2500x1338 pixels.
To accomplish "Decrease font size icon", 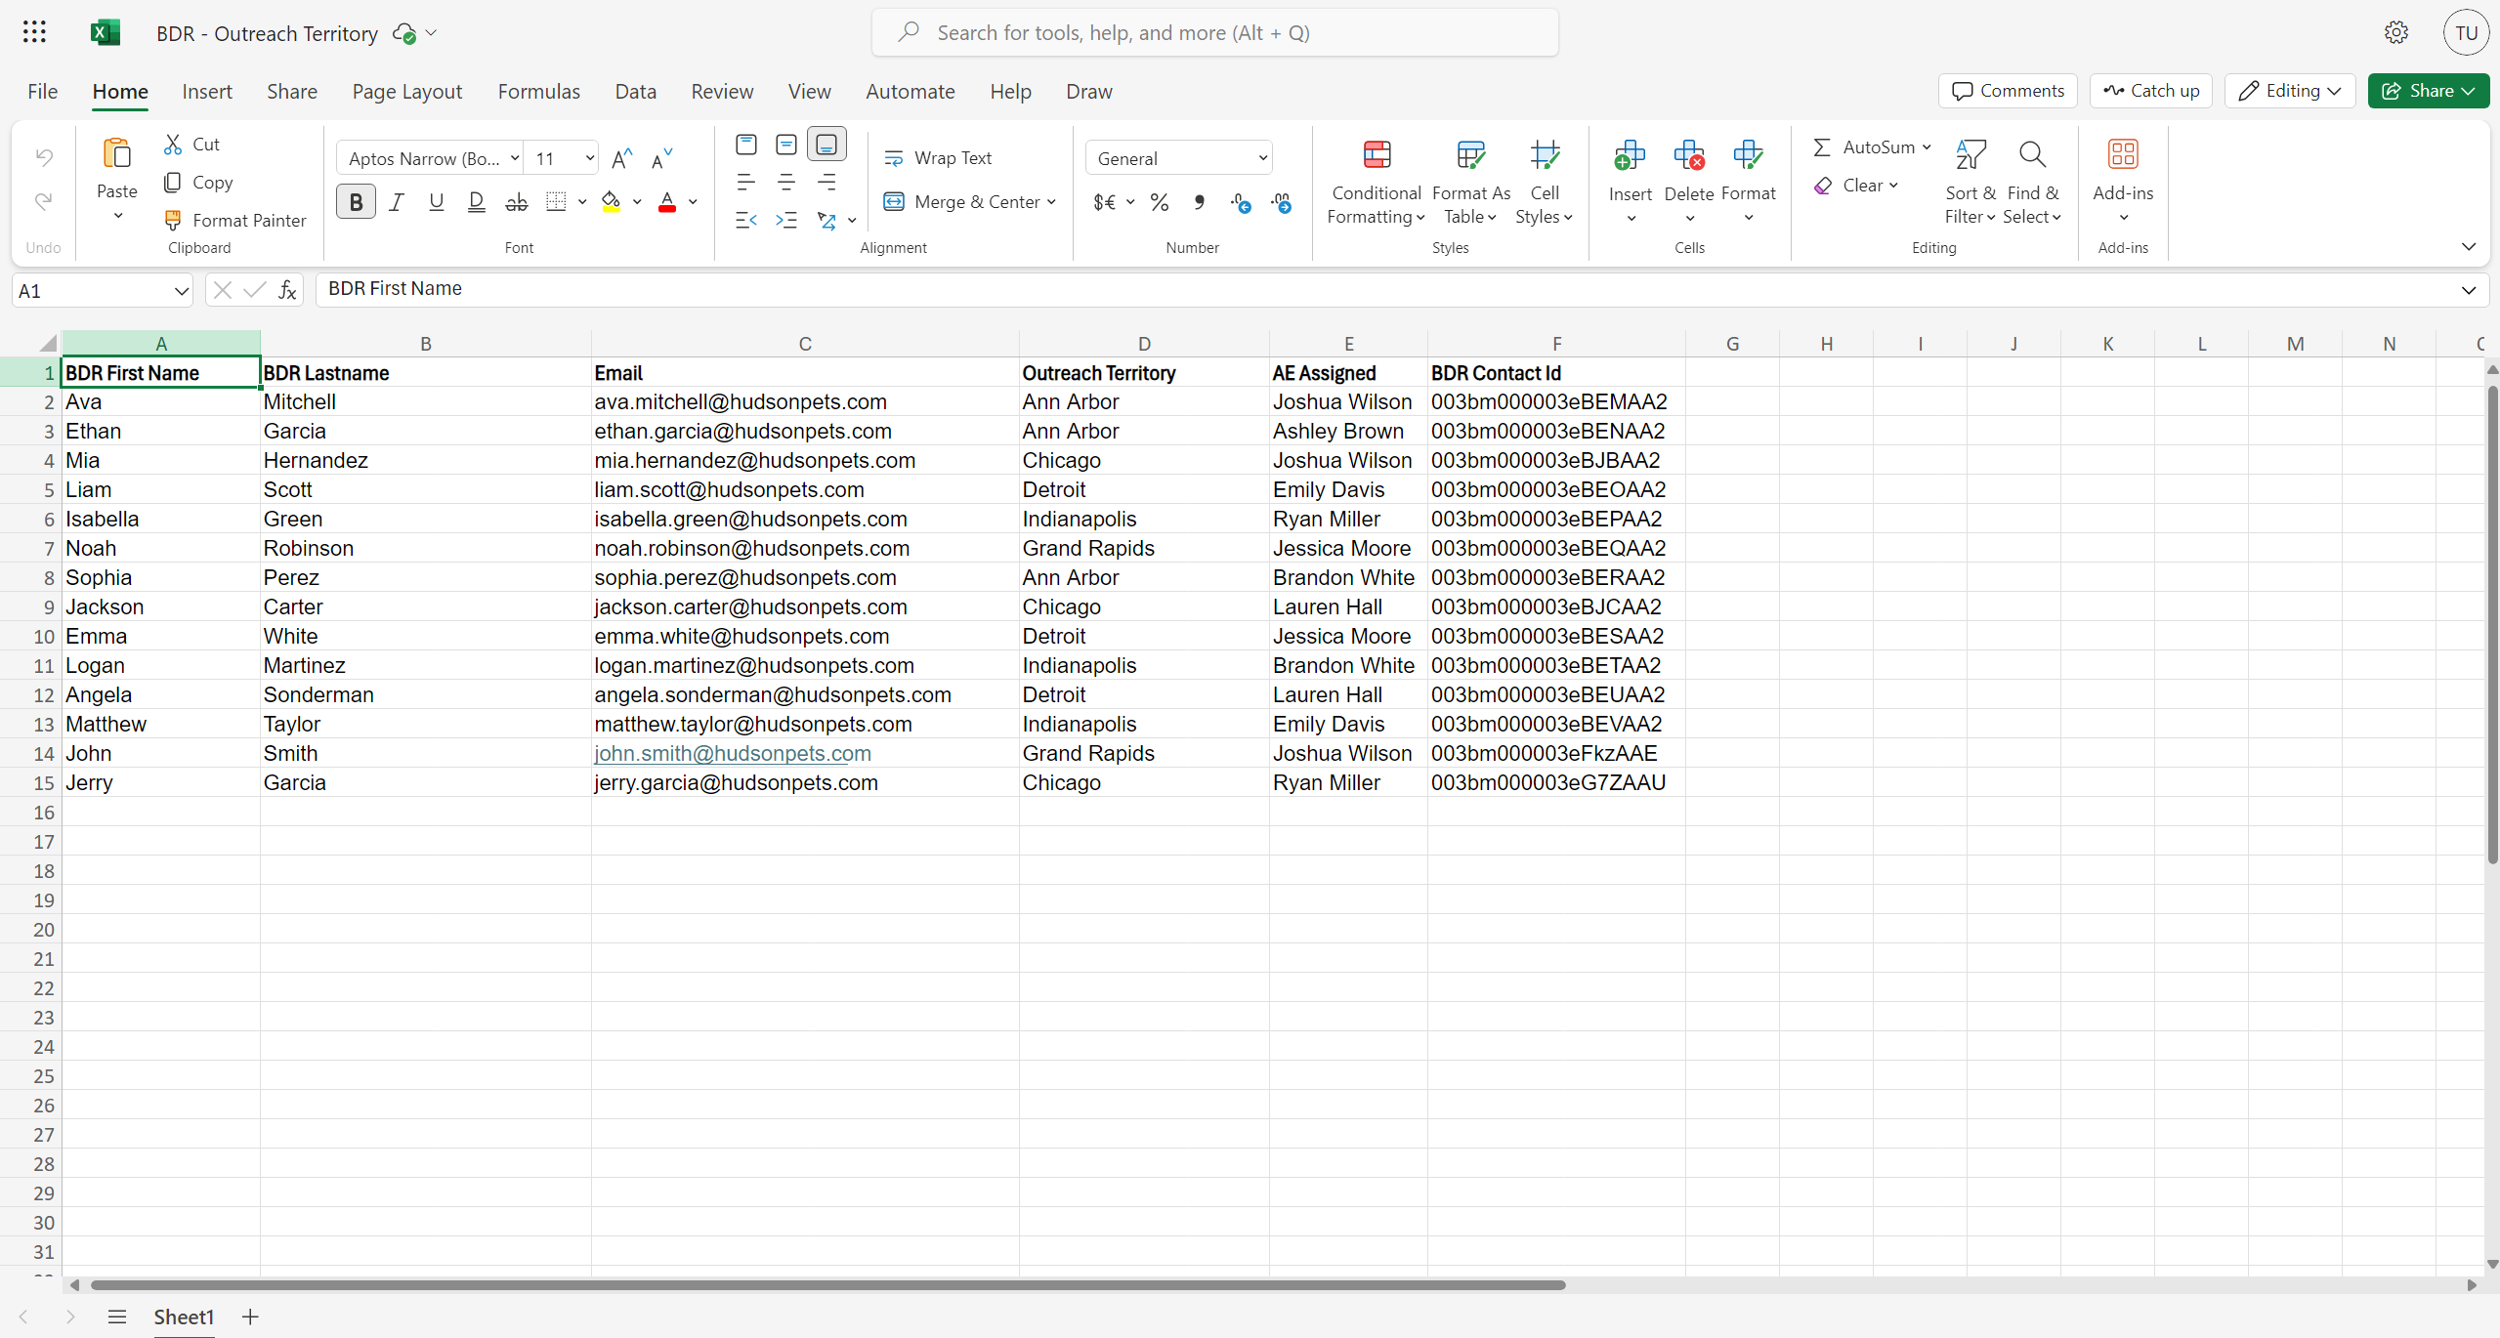I will (x=662, y=158).
